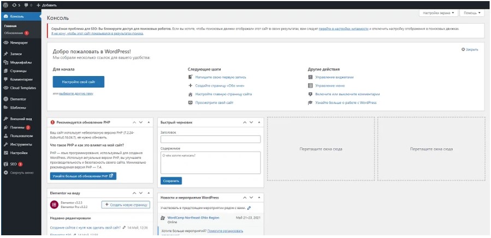The width and height of the screenshot is (491, 238).
Task: Move Elementor на виду widget down
Action: pyautogui.click(x=140, y=193)
